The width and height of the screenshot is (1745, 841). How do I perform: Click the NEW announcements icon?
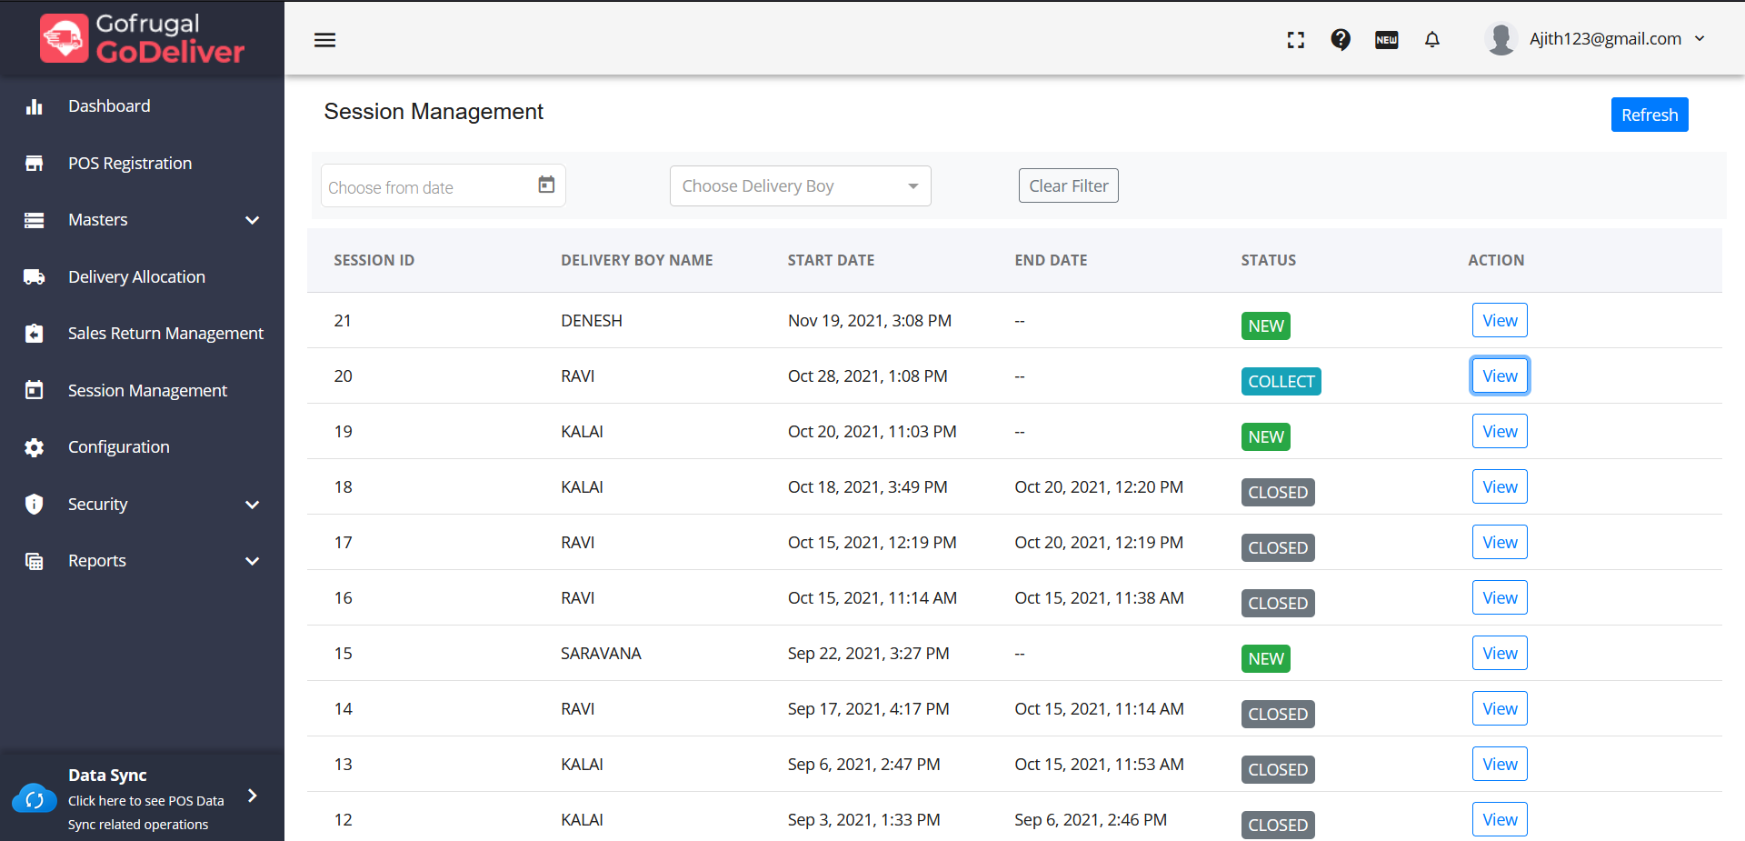[1386, 40]
